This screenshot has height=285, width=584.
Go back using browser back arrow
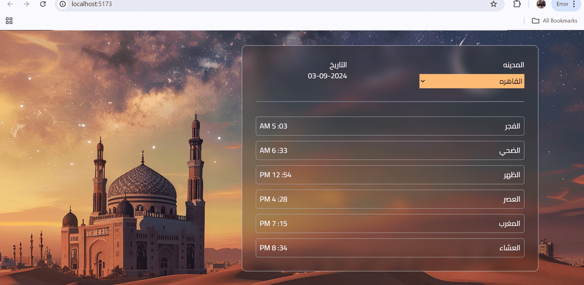point(10,4)
